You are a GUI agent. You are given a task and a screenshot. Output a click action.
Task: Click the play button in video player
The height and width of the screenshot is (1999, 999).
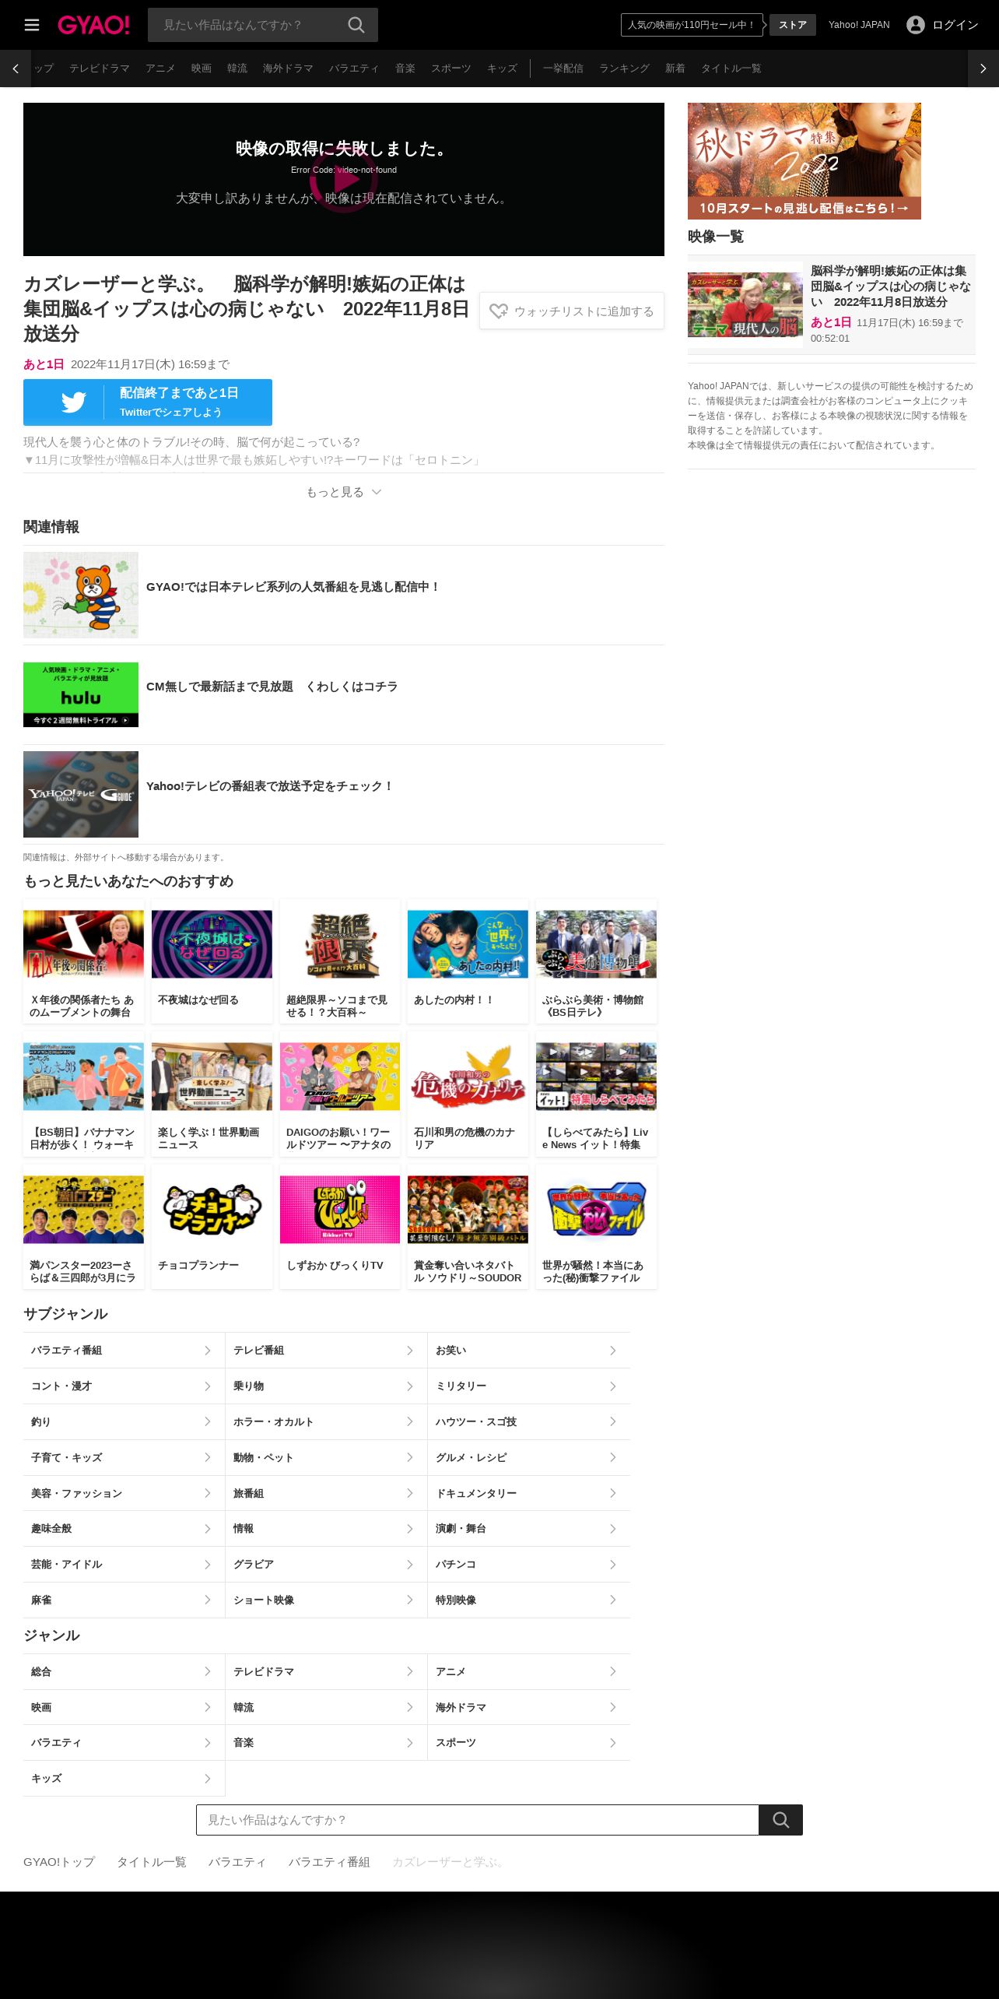(x=344, y=179)
